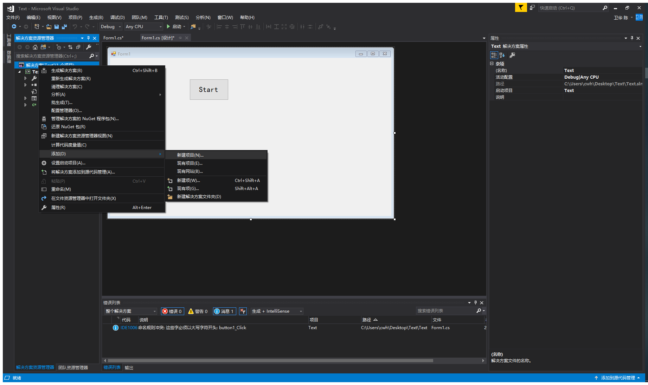Click the Solution Explorer home icon
This screenshot has width=648, height=385.
pos(35,47)
